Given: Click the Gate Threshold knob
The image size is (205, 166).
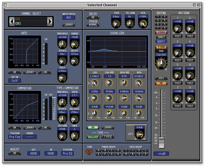Looking at the screenshot, I should 62,44.
